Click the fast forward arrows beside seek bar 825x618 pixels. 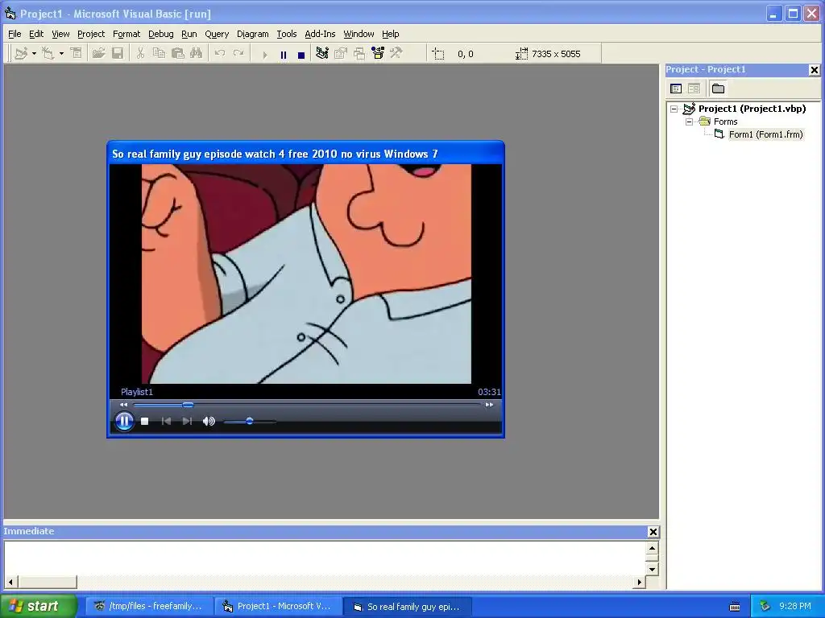(x=489, y=405)
